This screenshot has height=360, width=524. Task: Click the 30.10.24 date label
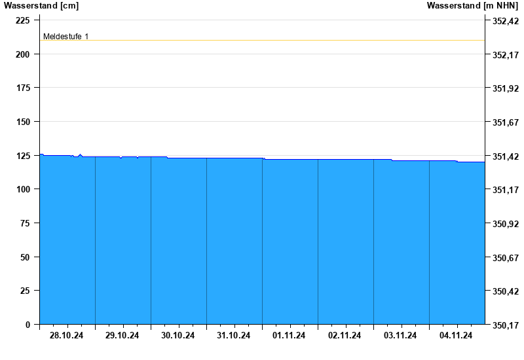click(x=178, y=336)
